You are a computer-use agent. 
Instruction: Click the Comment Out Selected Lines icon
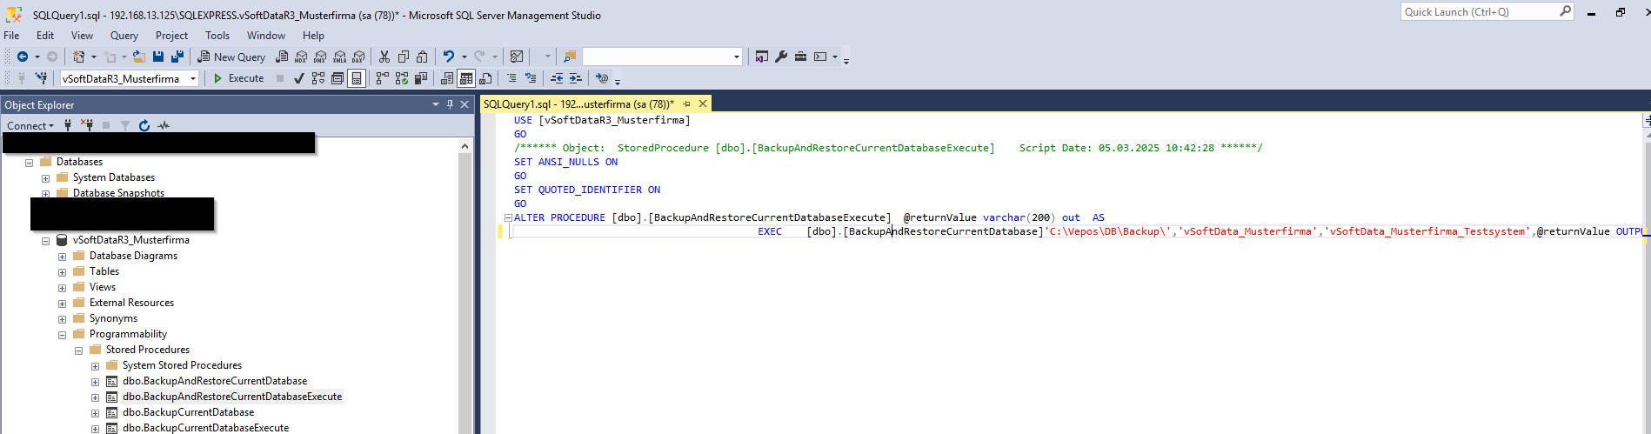[511, 78]
